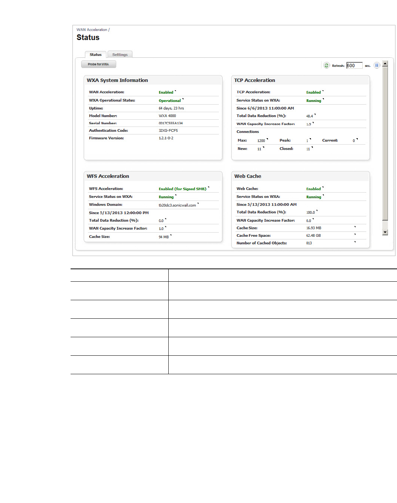Click the green refresh icon
The height and width of the screenshot is (503, 397).
[x=327, y=65]
